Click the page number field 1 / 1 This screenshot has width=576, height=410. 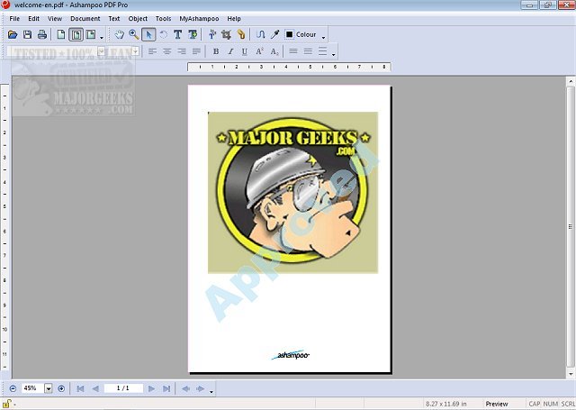pos(123,388)
